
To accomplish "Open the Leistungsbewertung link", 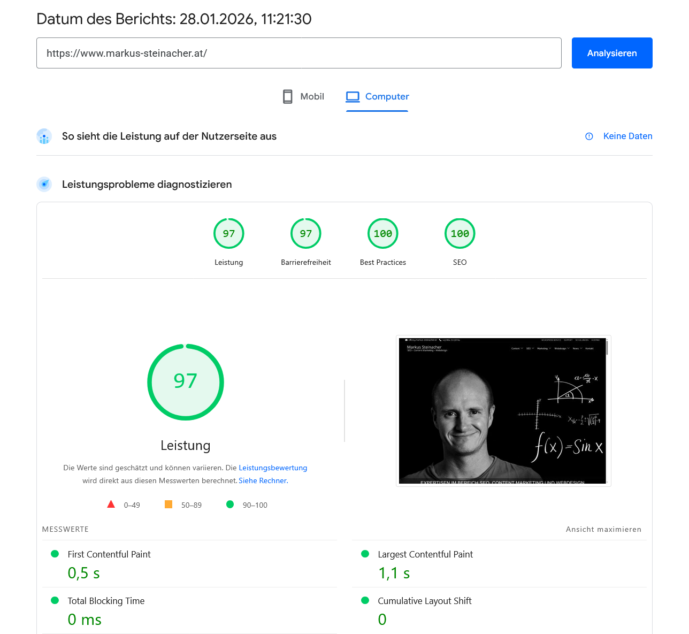I will tap(273, 468).
